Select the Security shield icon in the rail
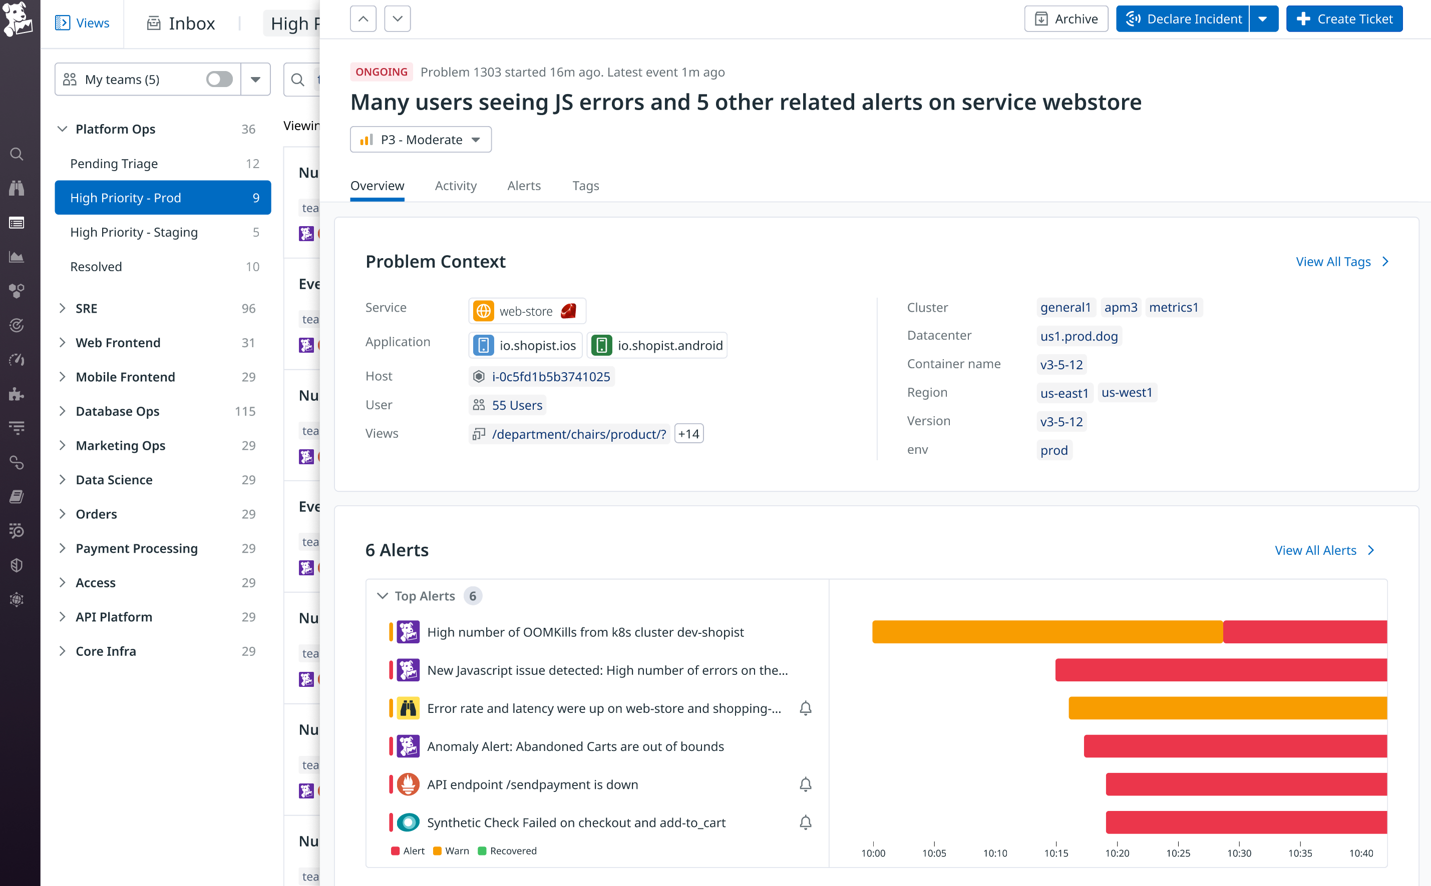 point(17,565)
